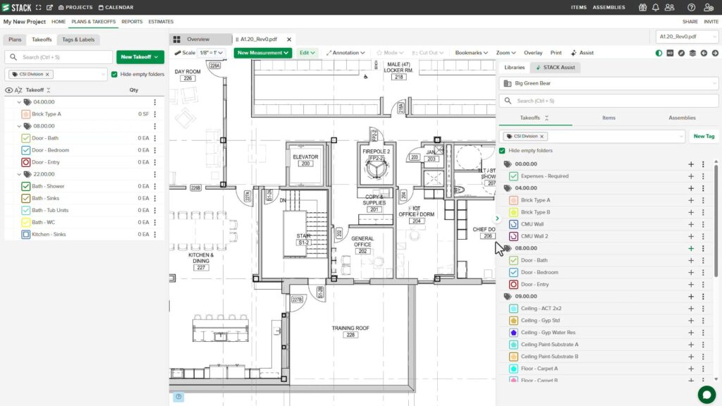The width and height of the screenshot is (722, 406).
Task: Open the Bookmarks dropdown
Action: pos(472,53)
